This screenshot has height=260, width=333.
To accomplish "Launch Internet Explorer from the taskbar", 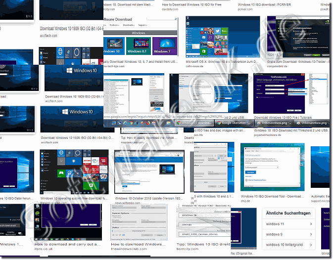I will [x=125, y=123].
